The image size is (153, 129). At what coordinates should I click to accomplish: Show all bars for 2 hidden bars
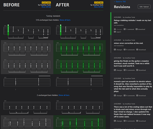pos(64,95)
